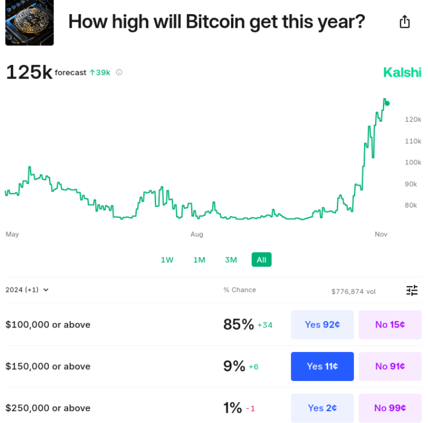This screenshot has width=428, height=423.
Task: Click the green up-arrow 39k forecast change
Action: pyautogui.click(x=100, y=72)
